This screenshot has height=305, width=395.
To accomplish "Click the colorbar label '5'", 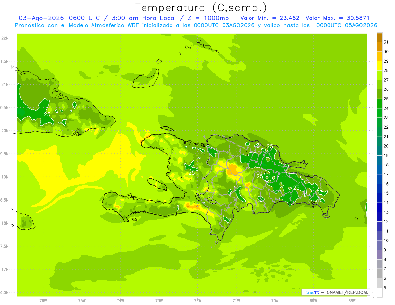I will tap(385, 288).
